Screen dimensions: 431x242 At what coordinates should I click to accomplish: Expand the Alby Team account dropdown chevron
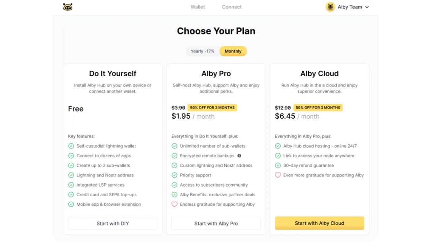pos(367,7)
